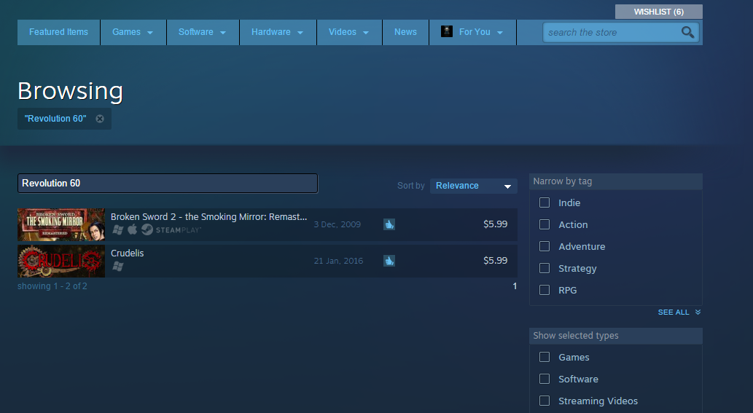Click thumbs-up review icon for Crudelis
The image size is (753, 413).
(x=389, y=261)
